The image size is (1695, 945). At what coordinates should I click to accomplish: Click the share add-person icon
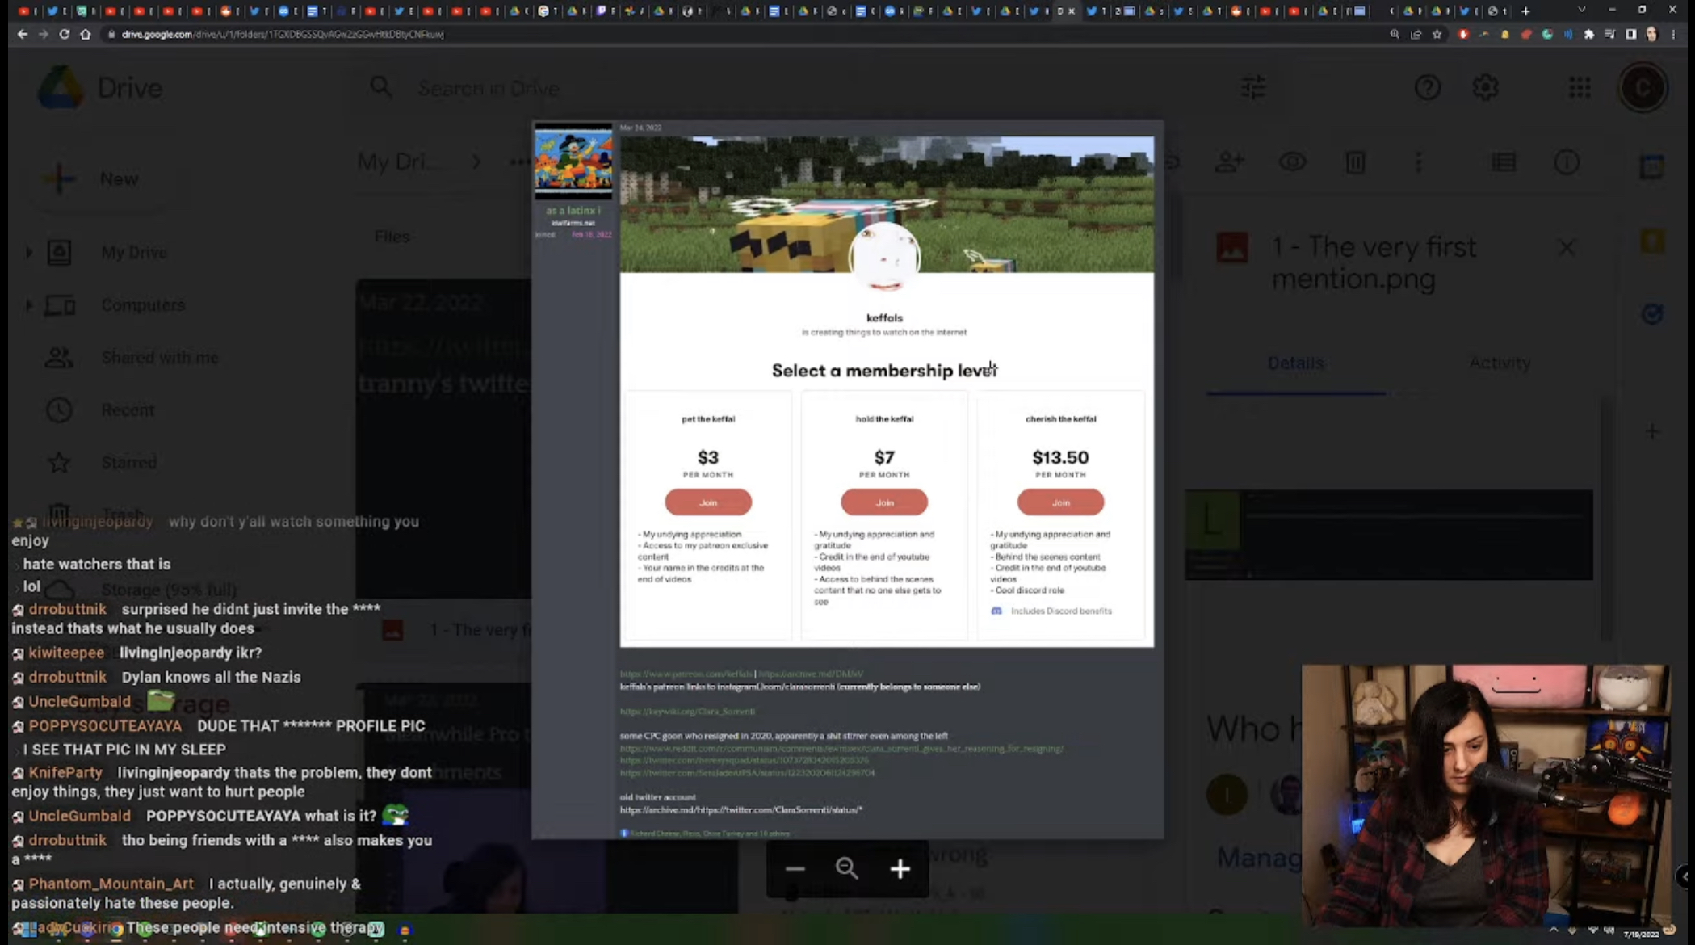[1229, 162]
